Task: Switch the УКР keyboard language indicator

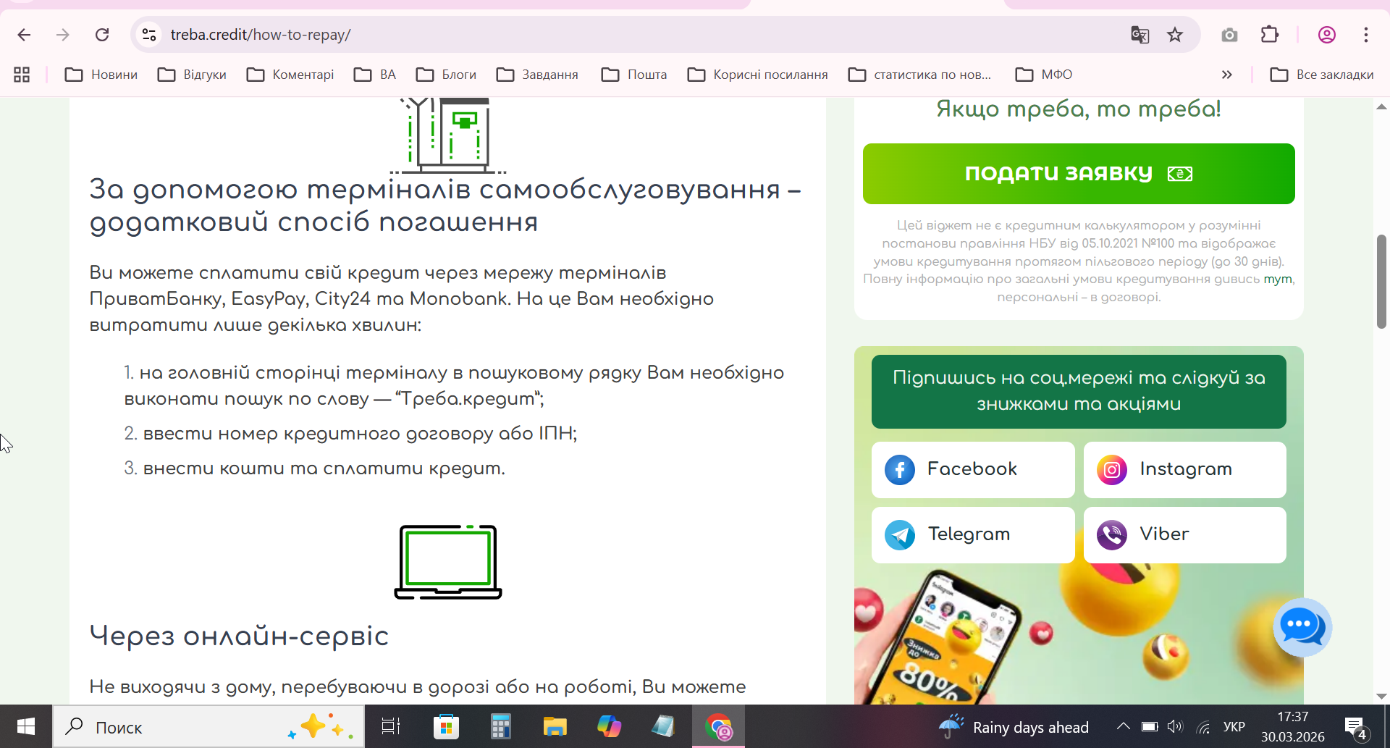Action: (1234, 727)
